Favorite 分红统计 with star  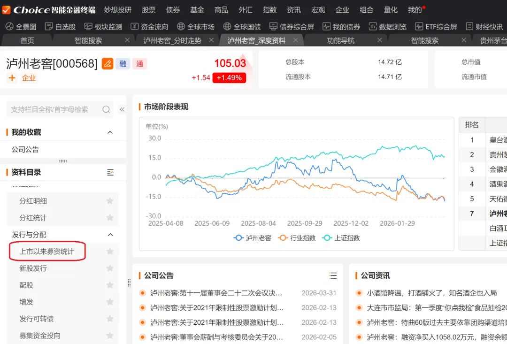tap(110, 218)
